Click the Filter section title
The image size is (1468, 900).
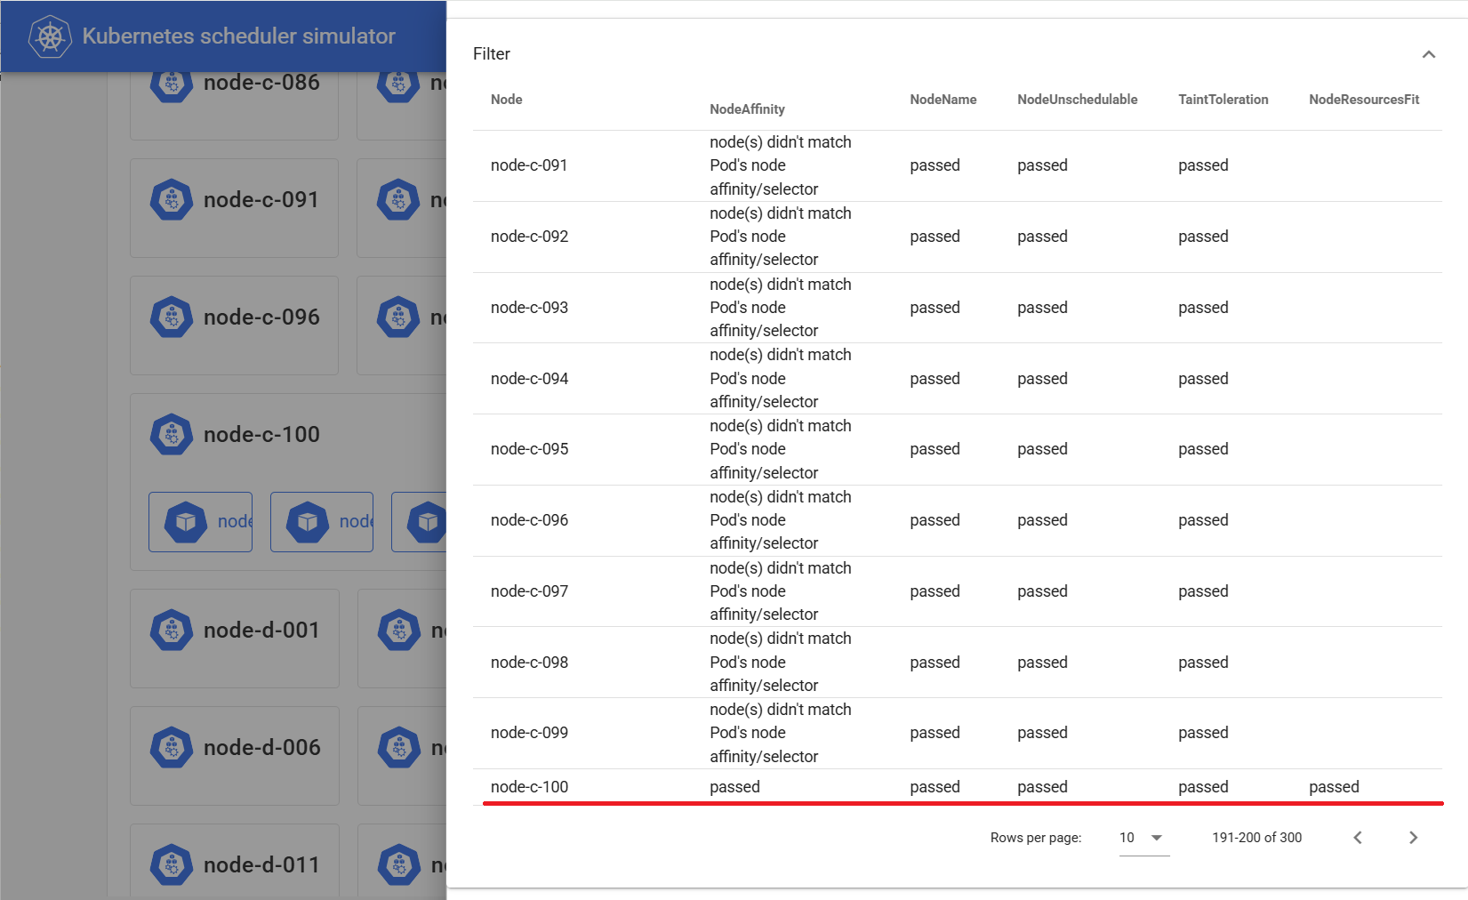click(x=492, y=54)
